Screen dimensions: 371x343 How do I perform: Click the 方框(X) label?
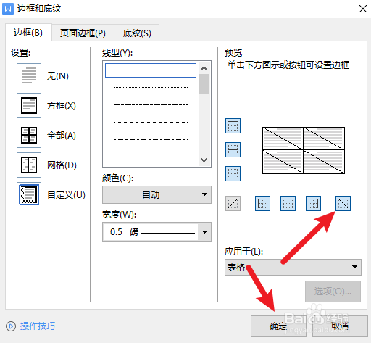point(62,106)
